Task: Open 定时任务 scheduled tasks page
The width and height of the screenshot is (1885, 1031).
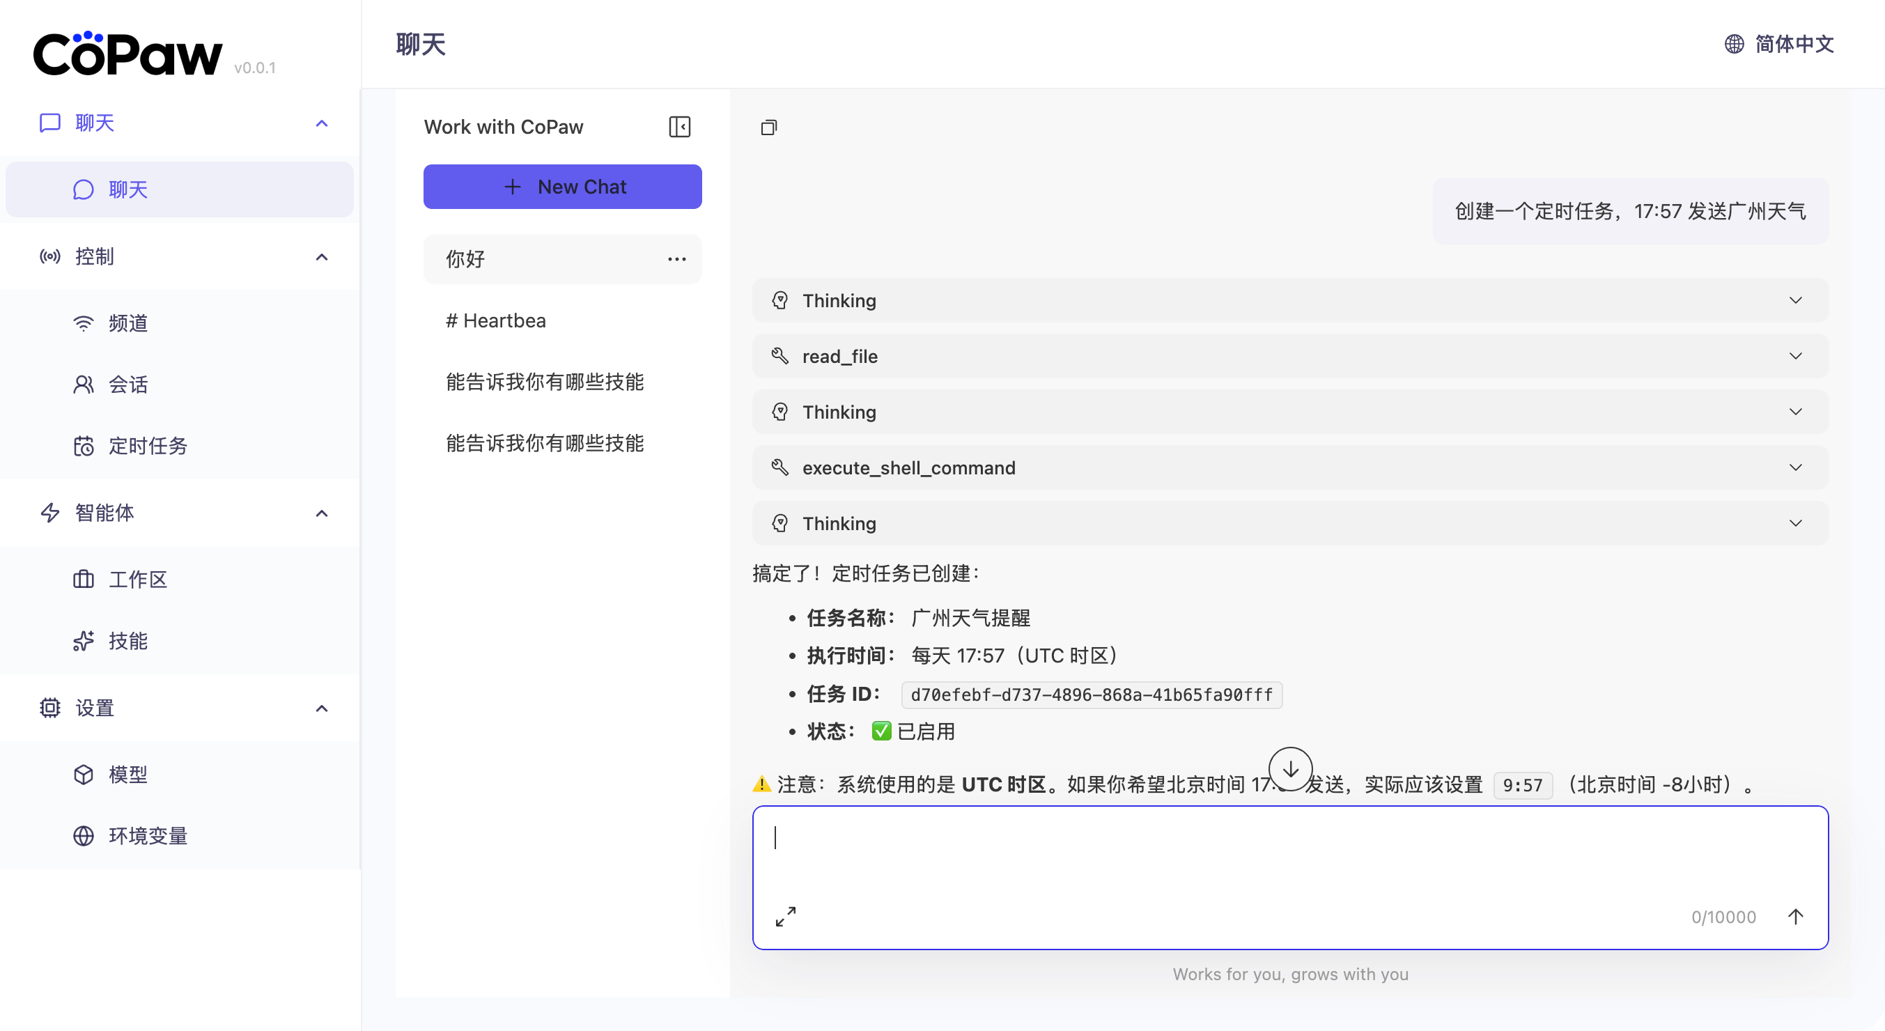Action: [148, 446]
